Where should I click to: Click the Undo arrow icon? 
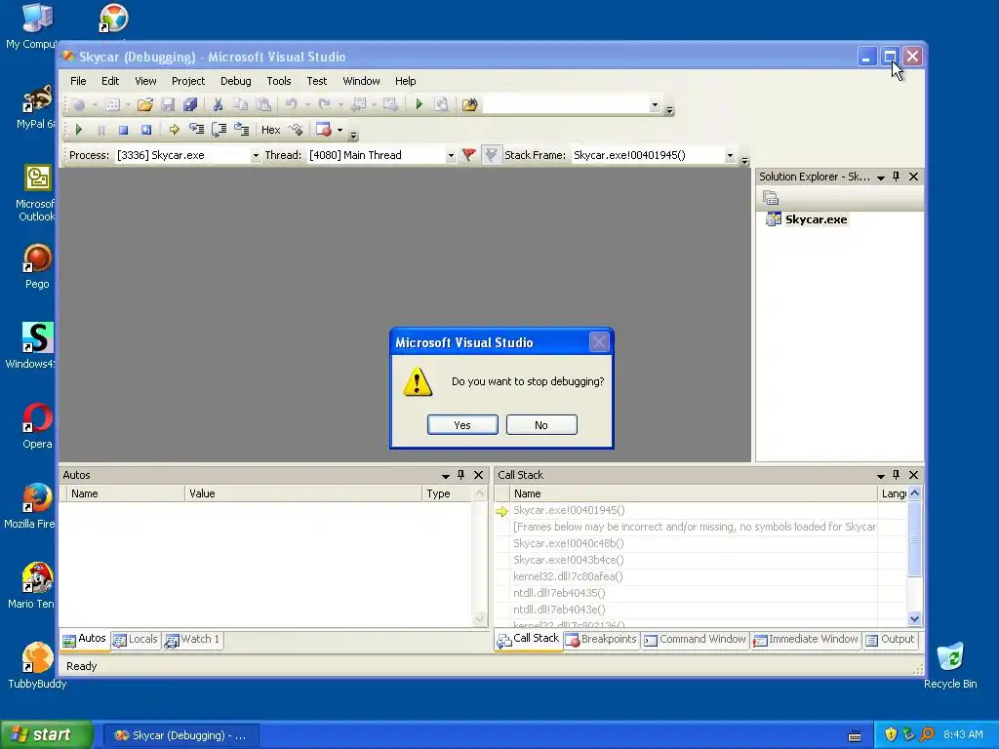[x=291, y=105]
